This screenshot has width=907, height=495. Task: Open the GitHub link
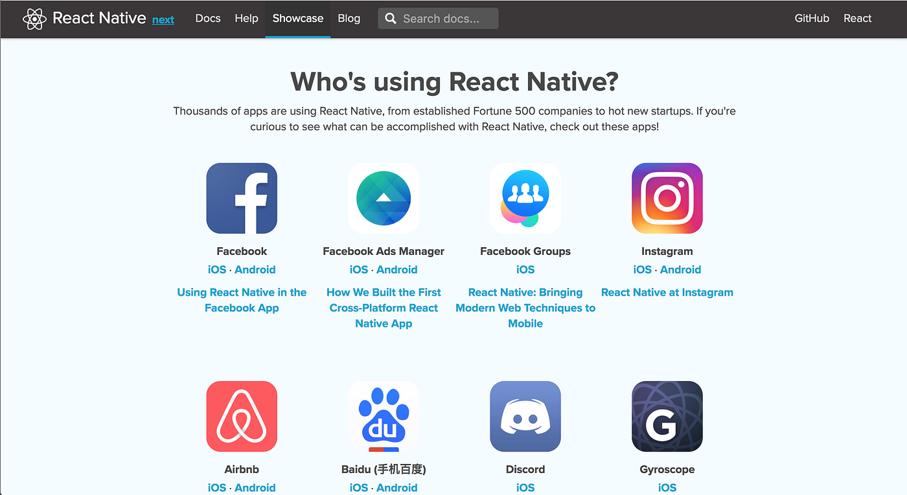(x=812, y=18)
